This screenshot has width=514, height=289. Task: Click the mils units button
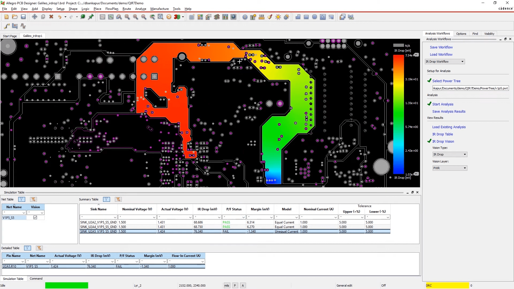pos(226,286)
